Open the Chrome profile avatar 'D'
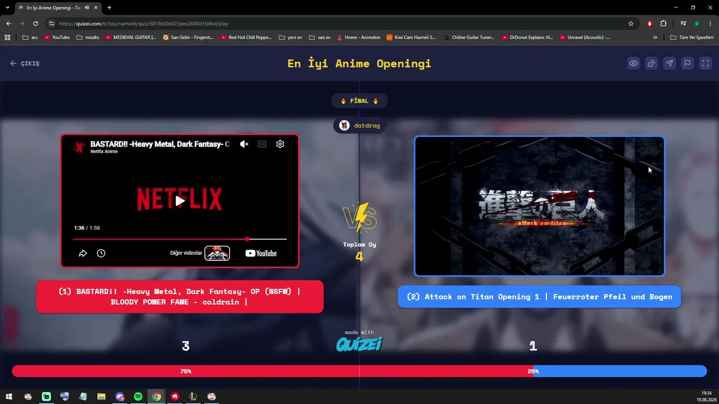 point(697,24)
